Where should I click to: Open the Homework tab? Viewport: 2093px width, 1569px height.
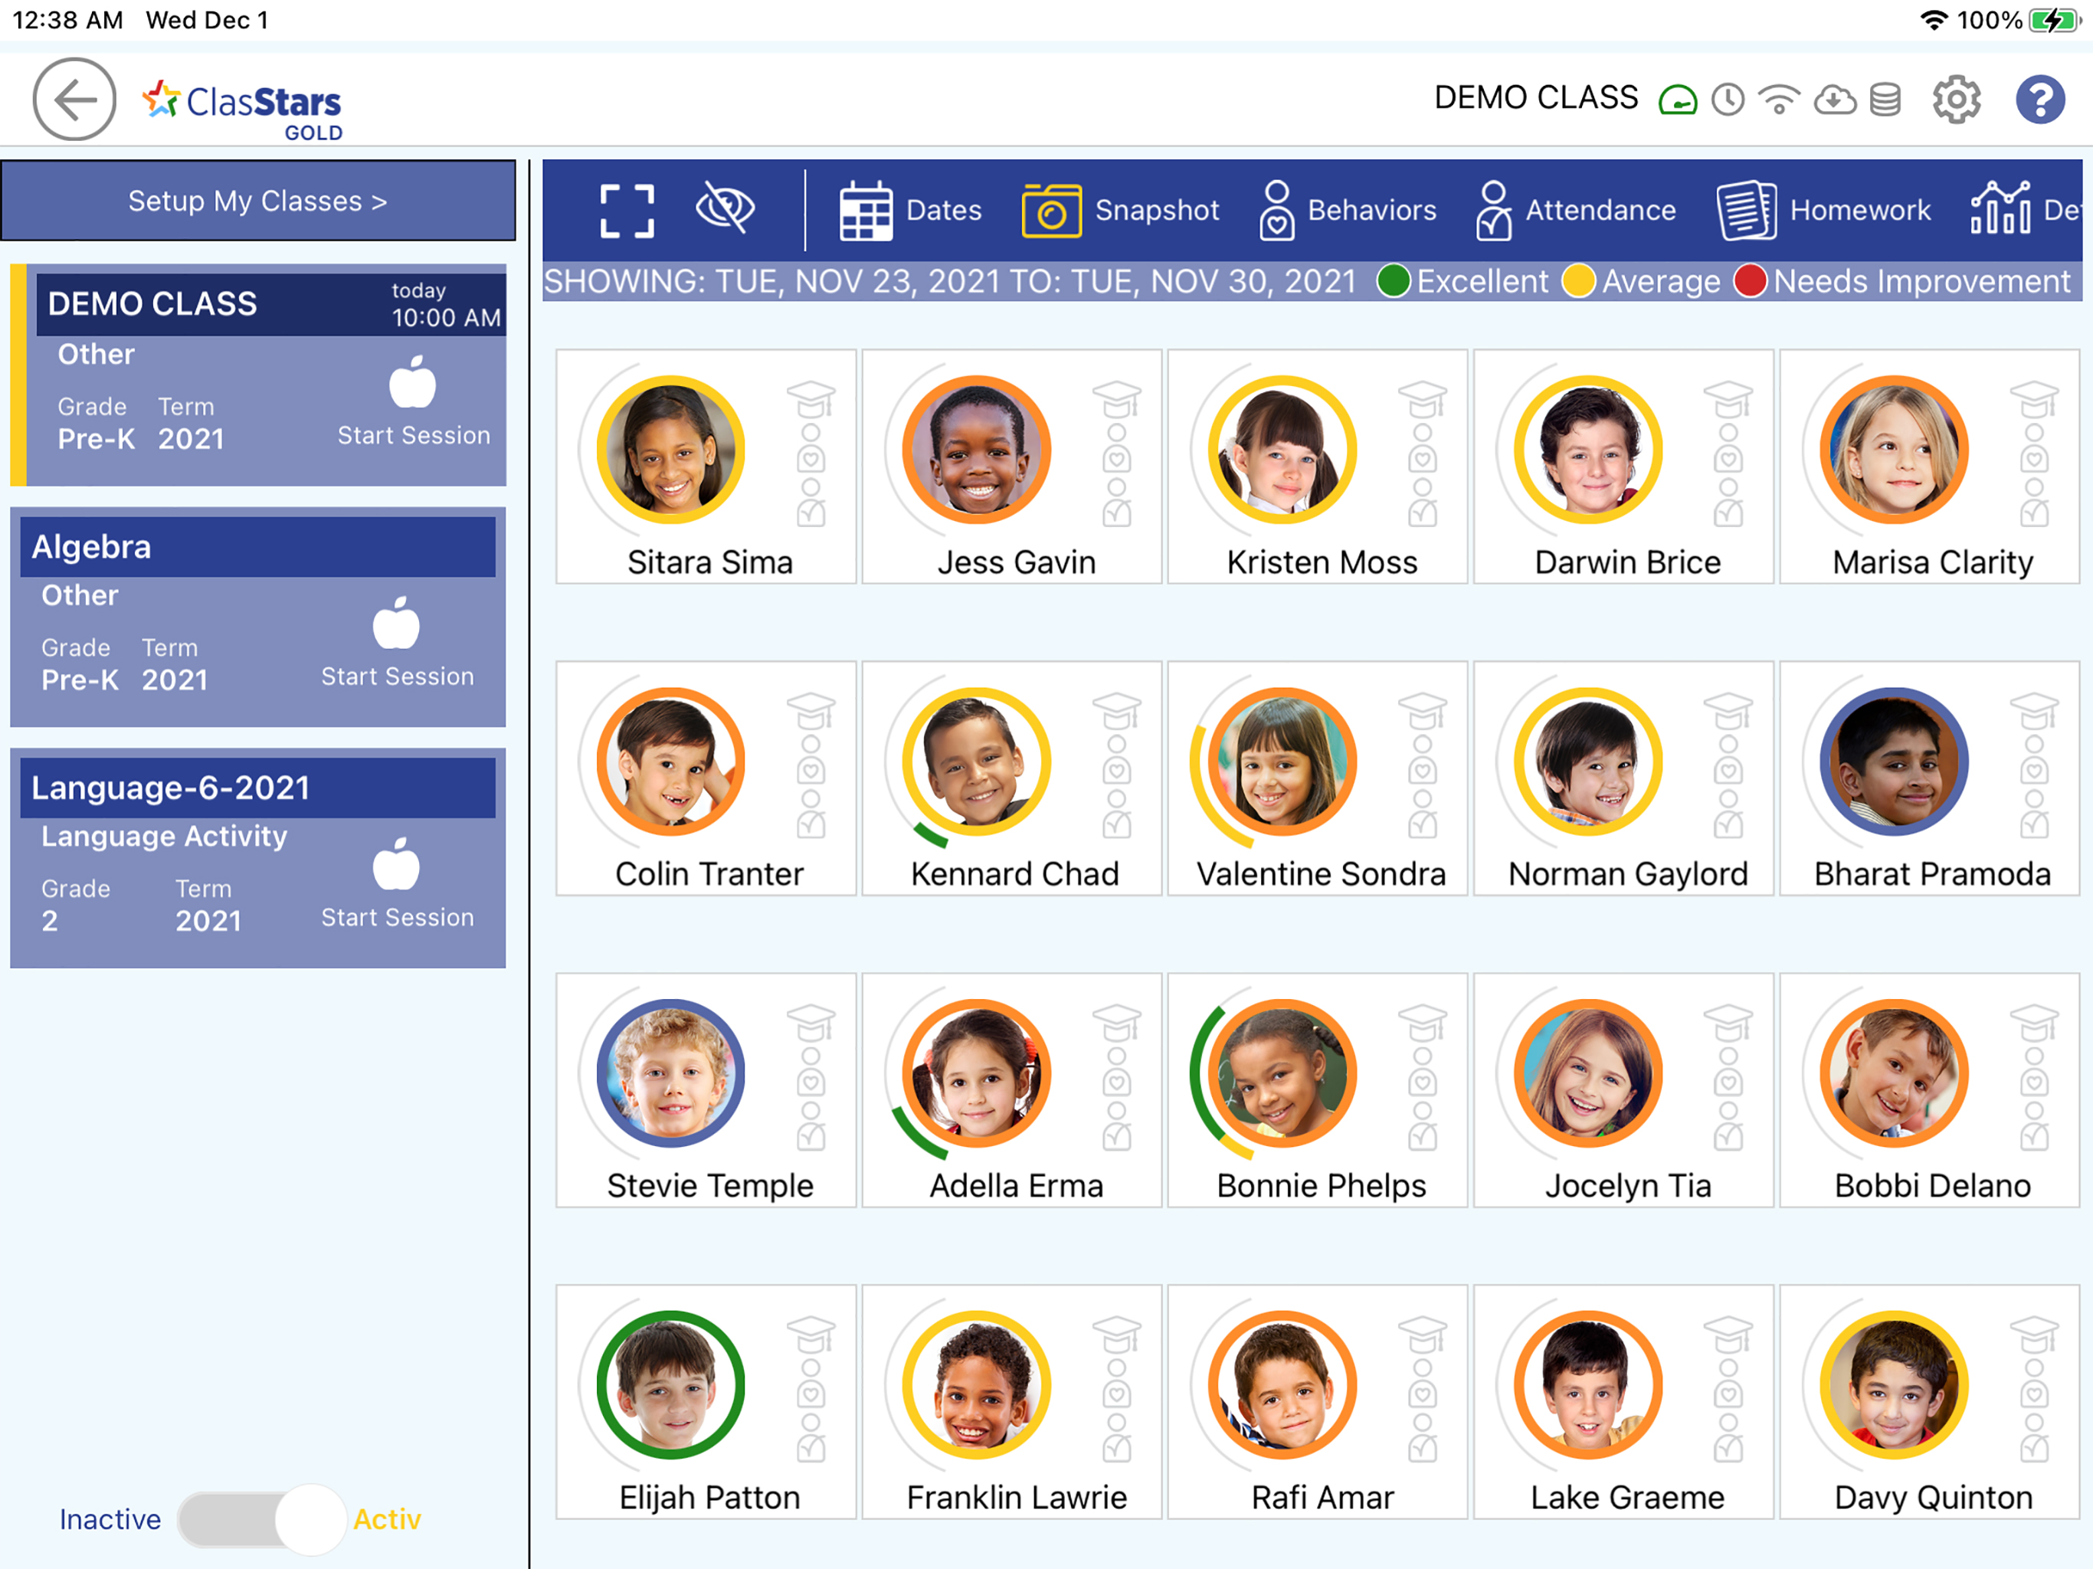tap(1823, 210)
